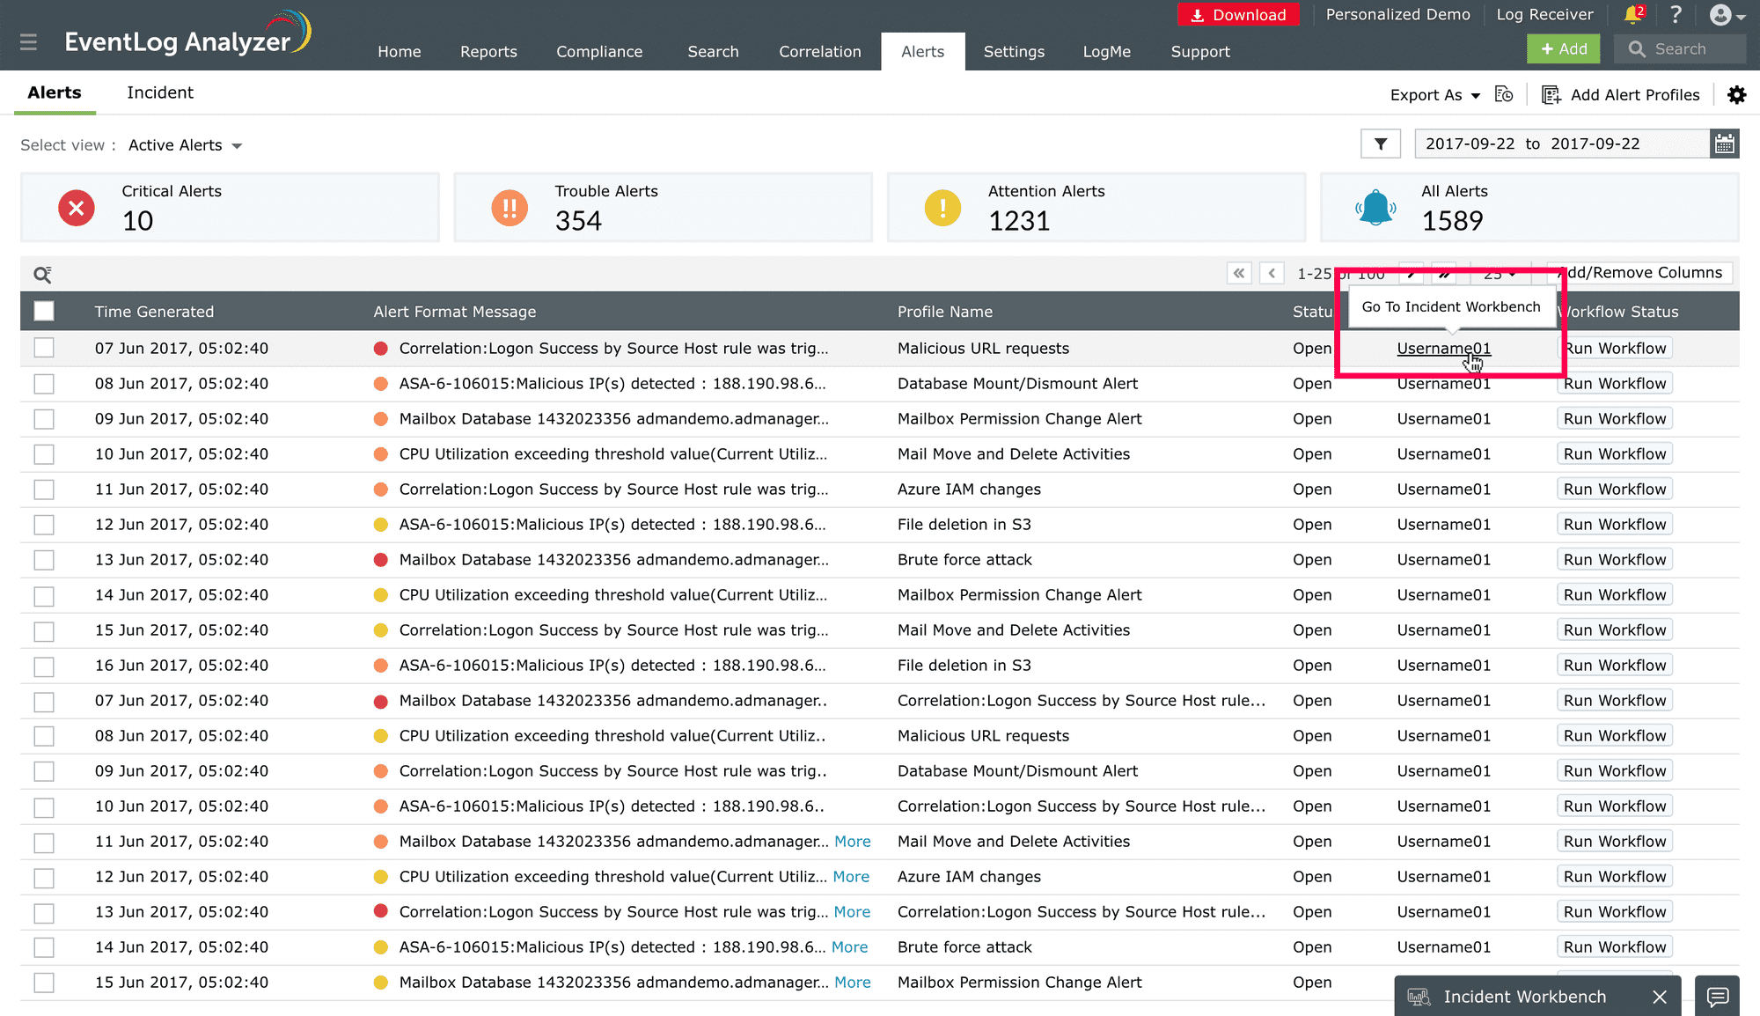Image resolution: width=1760 pixels, height=1016 pixels.
Task: Click the hamburger menu icon
Action: click(x=28, y=42)
